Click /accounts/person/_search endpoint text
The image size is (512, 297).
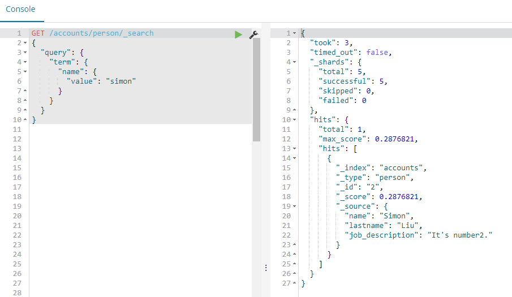[101, 33]
